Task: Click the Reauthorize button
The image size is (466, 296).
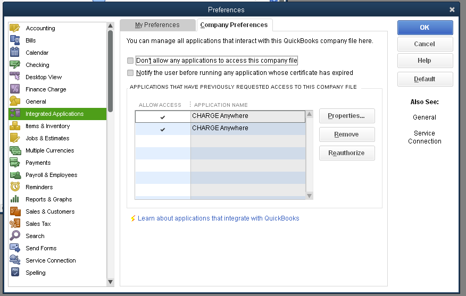Action: 346,153
